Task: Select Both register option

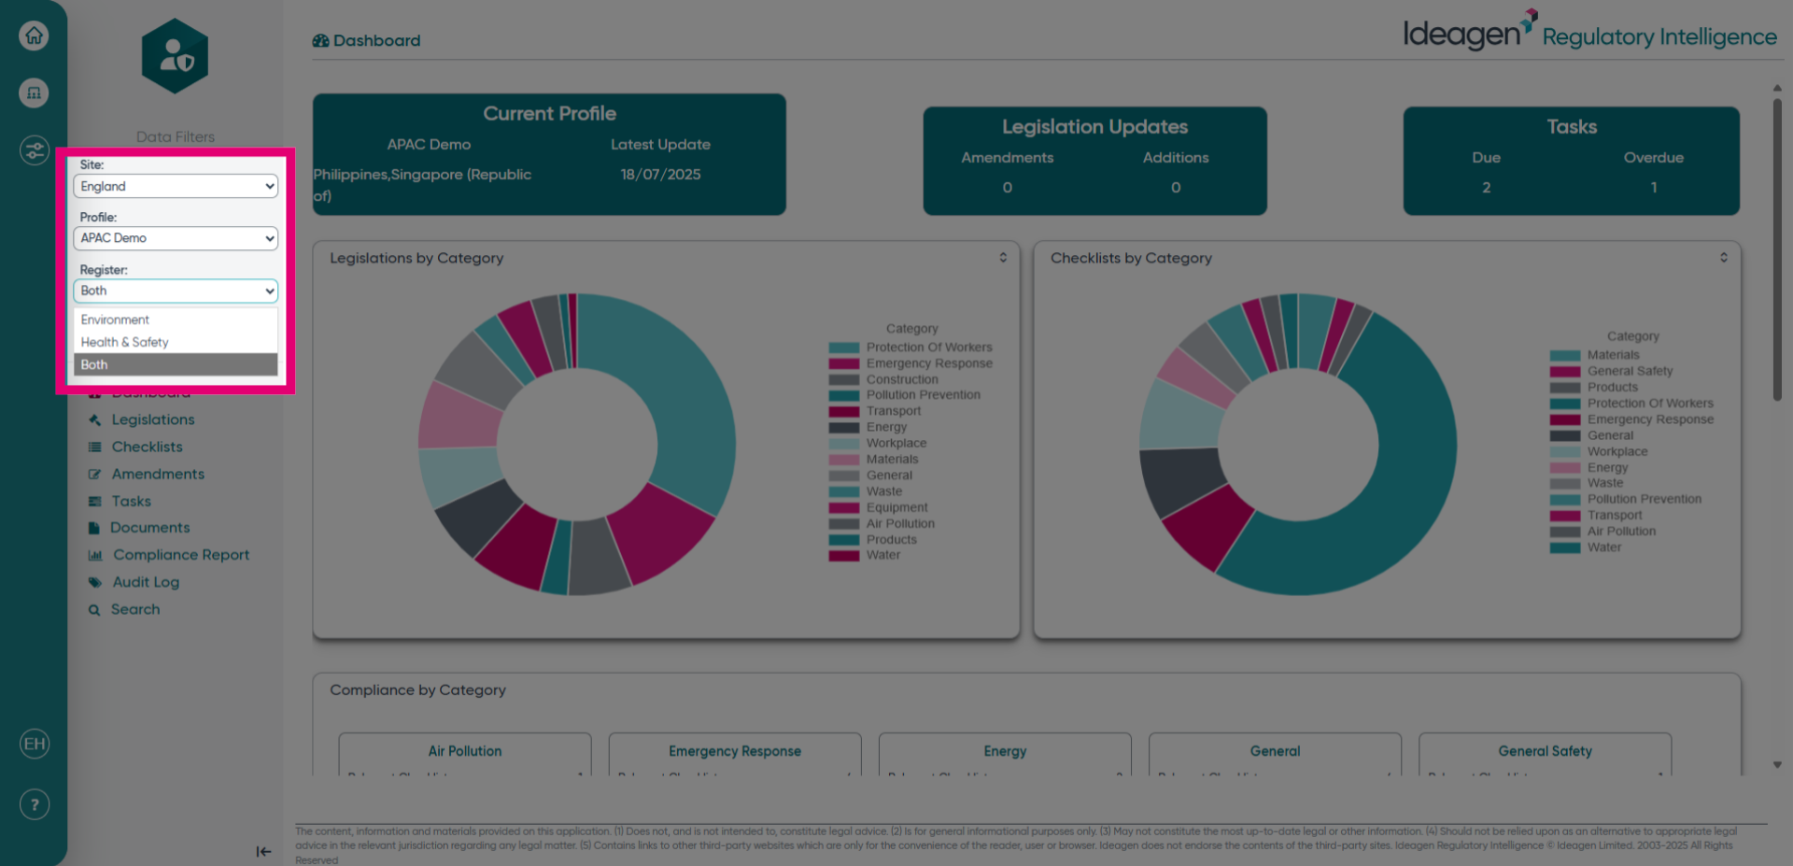Action: click(176, 364)
